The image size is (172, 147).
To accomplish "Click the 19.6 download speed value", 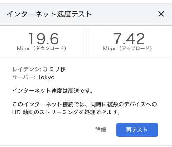I will click(x=44, y=39).
